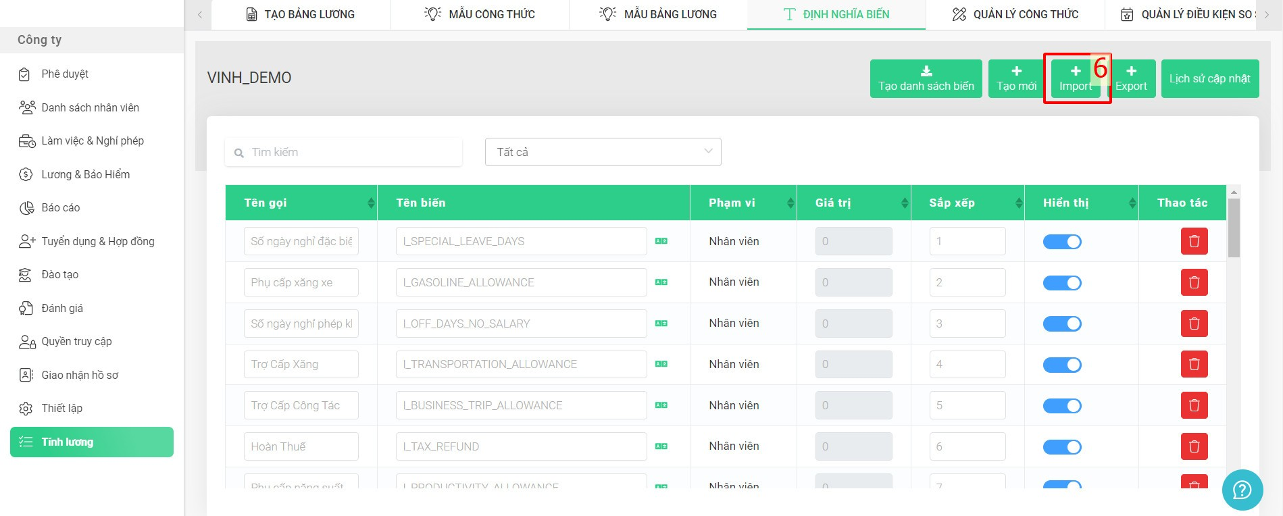
Task: Toggle display for Số ngày nghỉ đặc biệt row
Action: point(1062,242)
